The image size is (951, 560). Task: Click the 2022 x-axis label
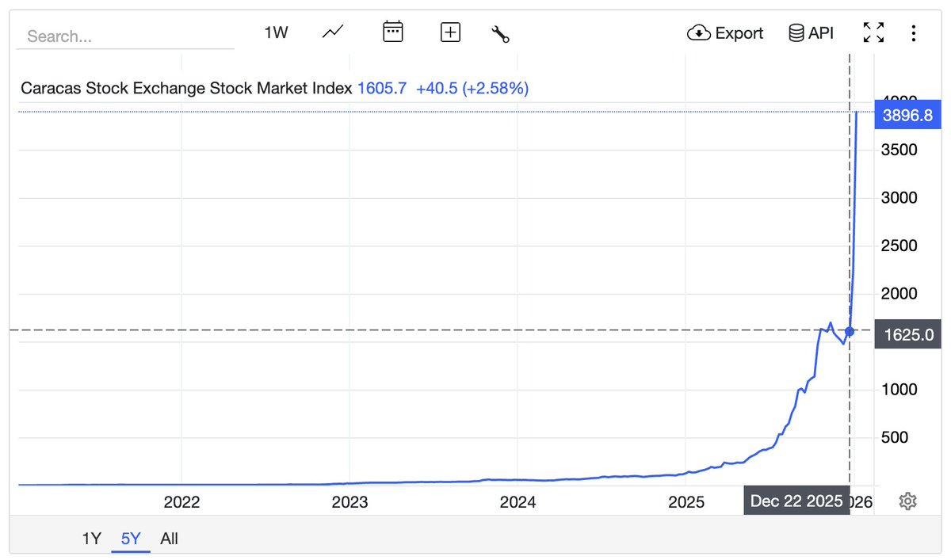(x=181, y=501)
